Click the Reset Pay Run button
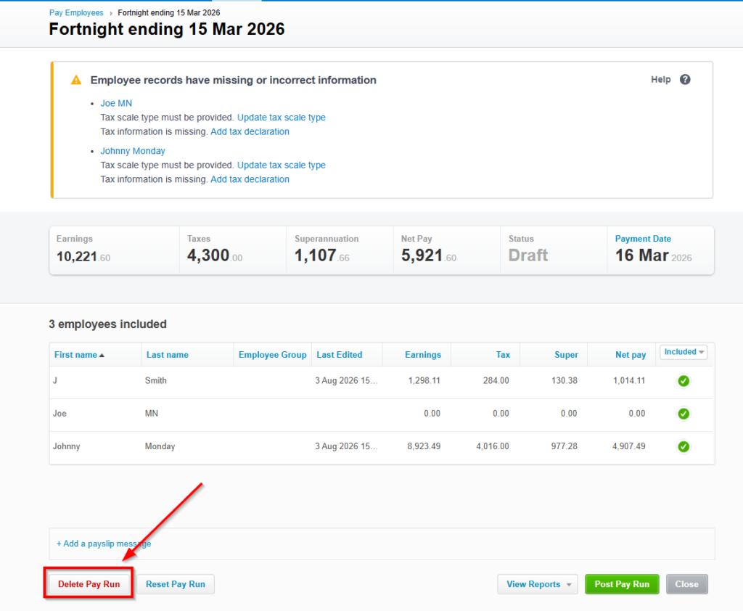The image size is (743, 611). point(176,584)
